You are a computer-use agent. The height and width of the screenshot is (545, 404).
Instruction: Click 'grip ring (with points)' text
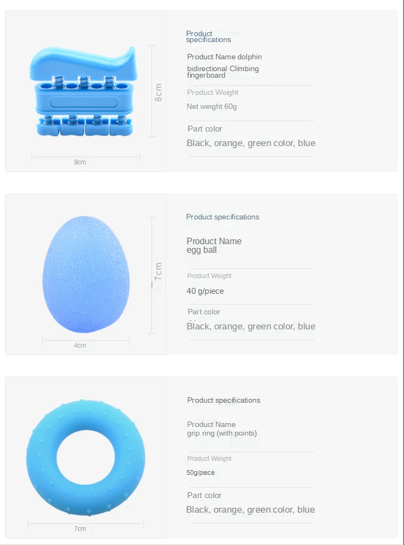[222, 433]
